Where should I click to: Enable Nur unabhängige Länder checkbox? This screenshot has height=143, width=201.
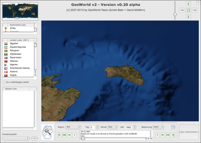coord(4,82)
